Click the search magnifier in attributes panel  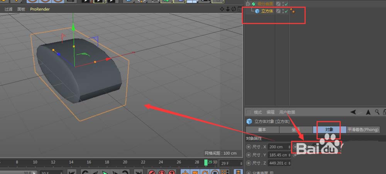click(376, 112)
